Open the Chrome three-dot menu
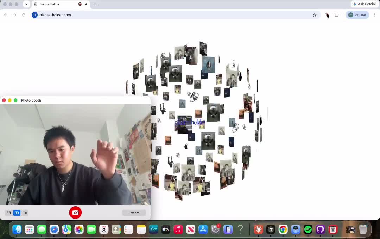 pos(375,15)
